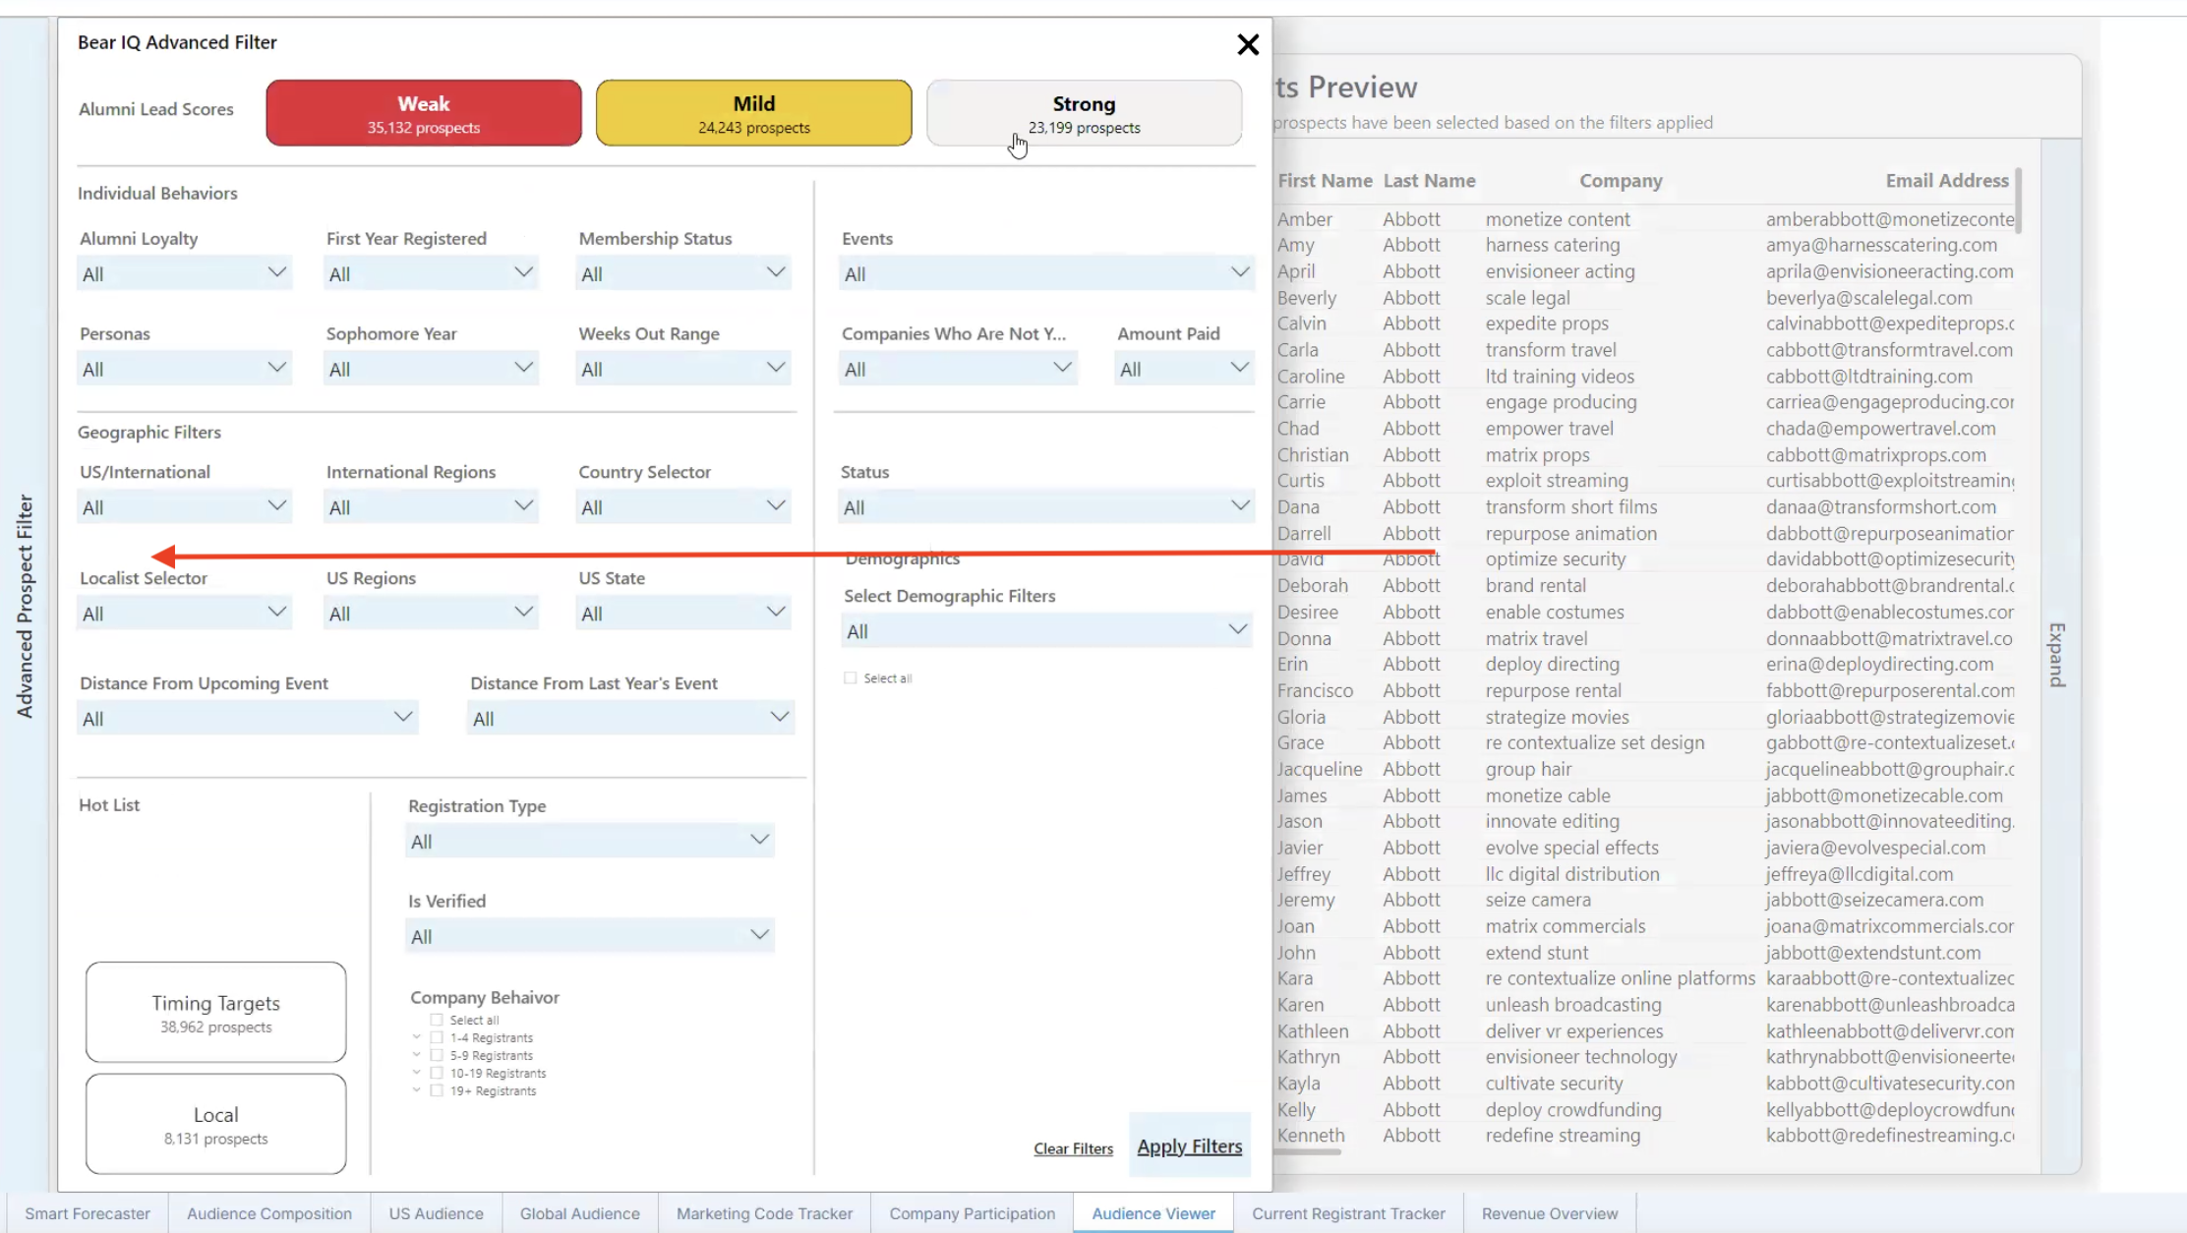2187x1233 pixels.
Task: Open the Membership Status dropdown
Action: pos(682,273)
